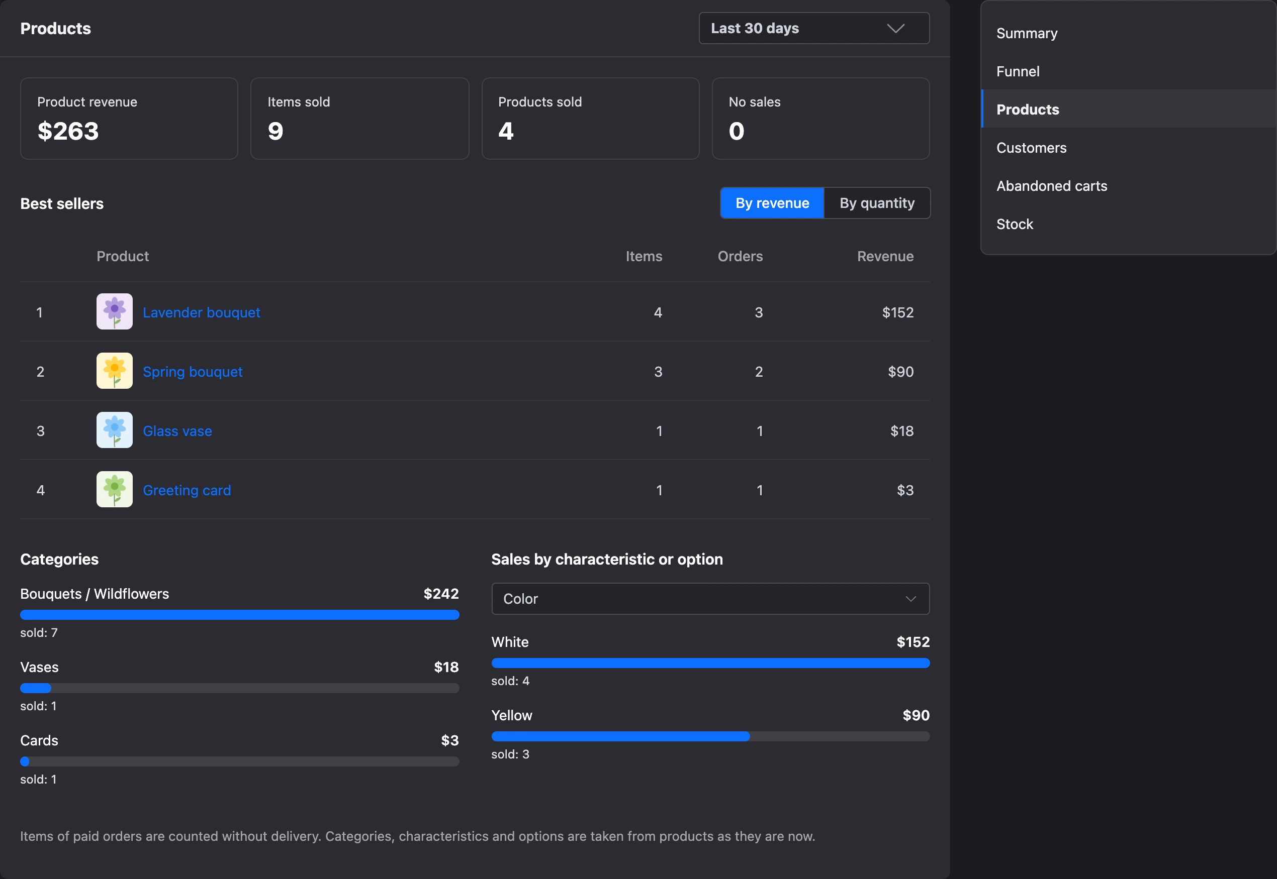Click the White color label

(x=510, y=642)
